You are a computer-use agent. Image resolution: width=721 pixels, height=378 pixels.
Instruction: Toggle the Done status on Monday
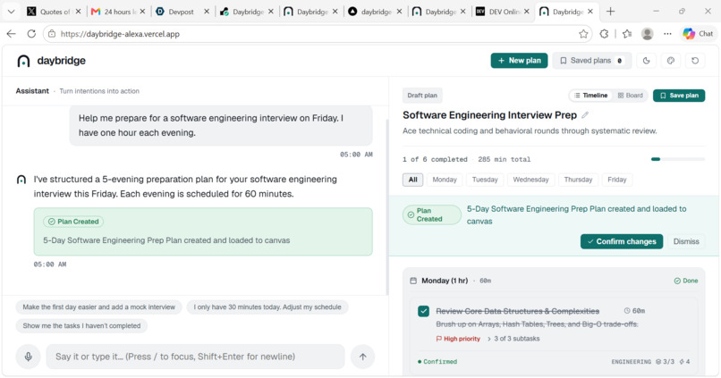(685, 281)
